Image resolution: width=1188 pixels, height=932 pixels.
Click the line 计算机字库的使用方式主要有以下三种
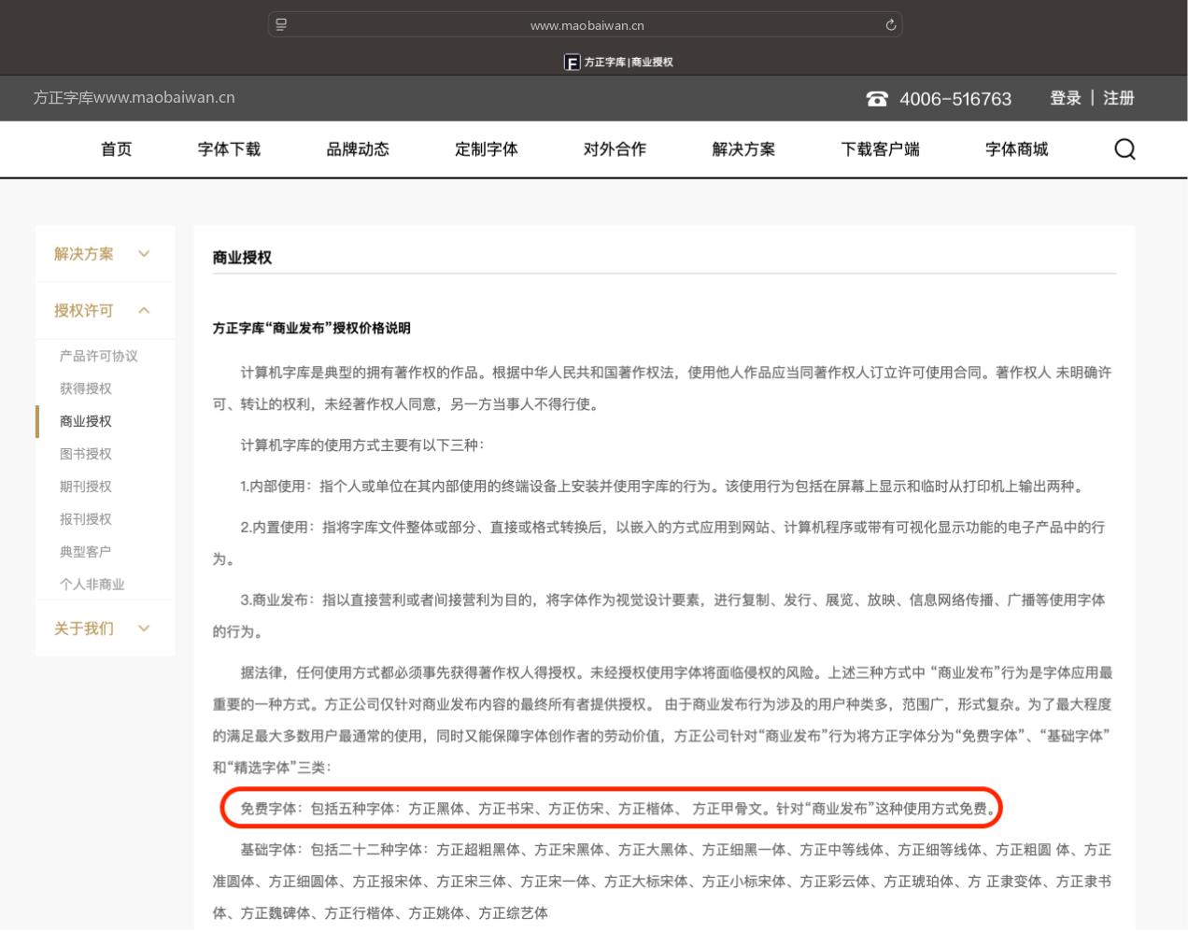point(362,445)
